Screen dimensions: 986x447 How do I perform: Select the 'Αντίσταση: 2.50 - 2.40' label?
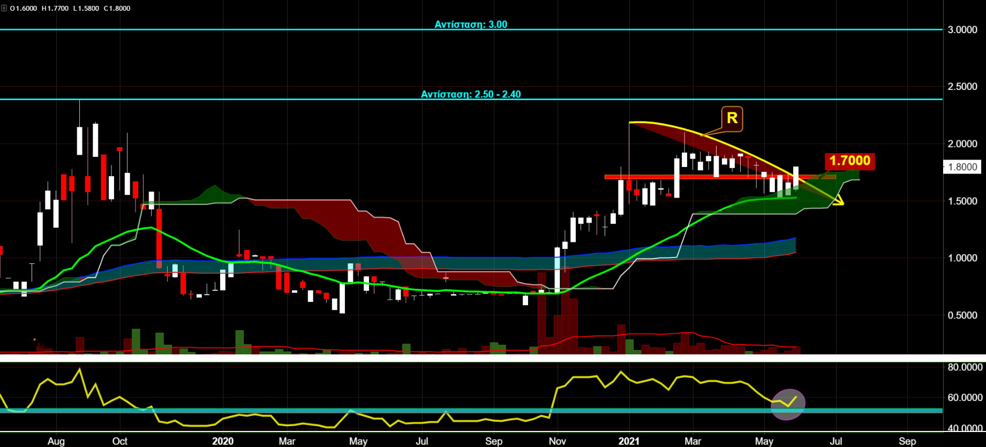tap(471, 94)
